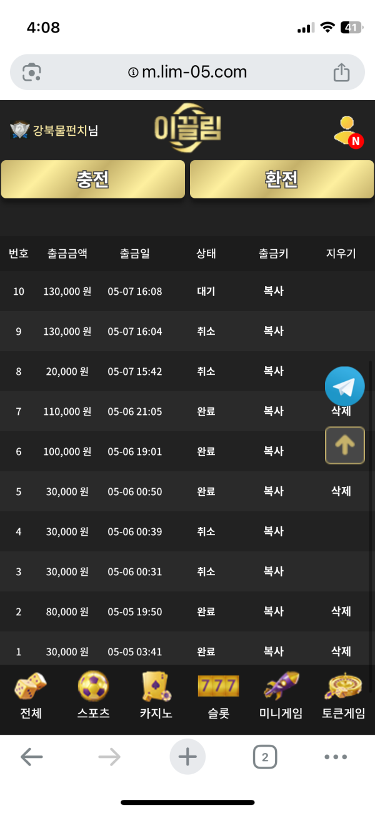Tap the gold scroll-to-top arrow
This screenshot has width=375, height=813.
pos(345,445)
